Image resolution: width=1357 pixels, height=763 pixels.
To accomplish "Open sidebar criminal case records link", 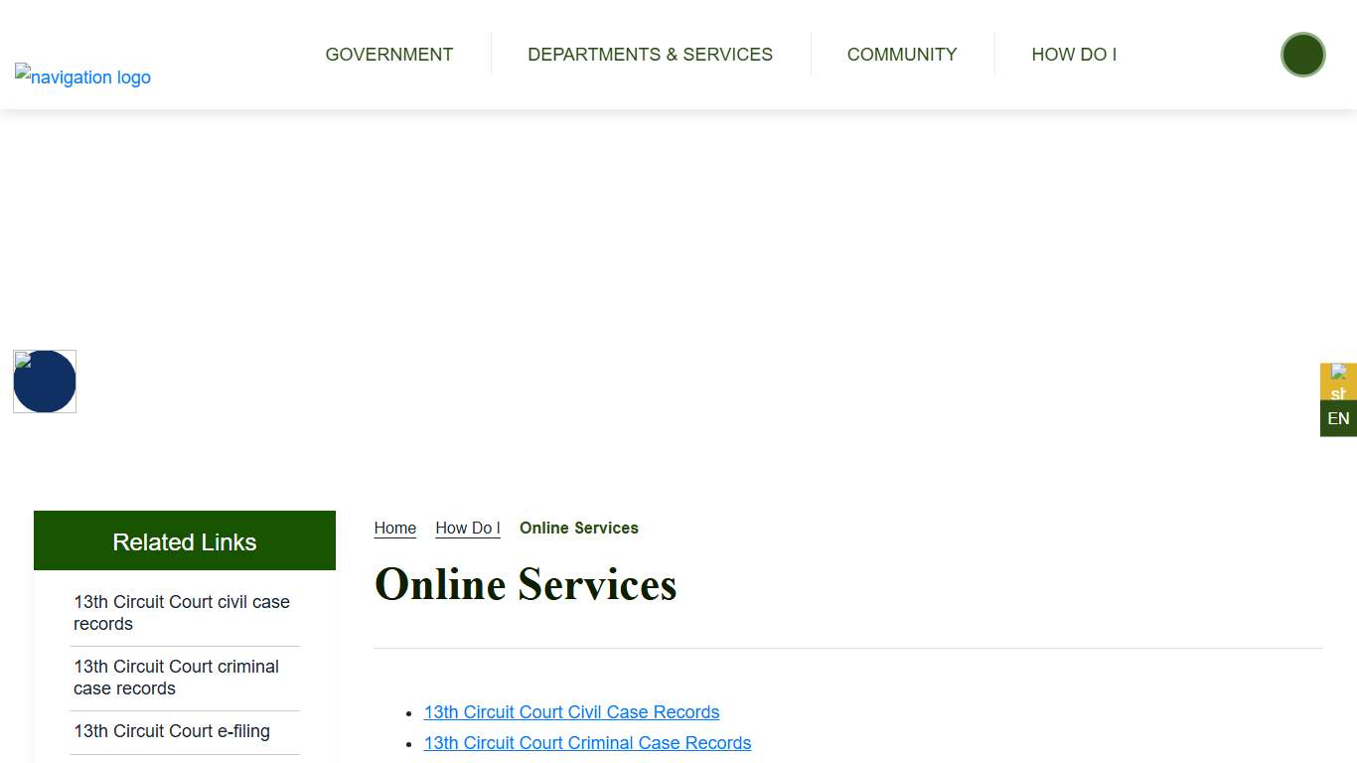I will pyautogui.click(x=176, y=678).
